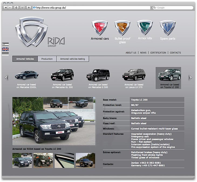Open Armored cars red shield icon
The width and height of the screenshot is (197, 182).
tap(100, 28)
